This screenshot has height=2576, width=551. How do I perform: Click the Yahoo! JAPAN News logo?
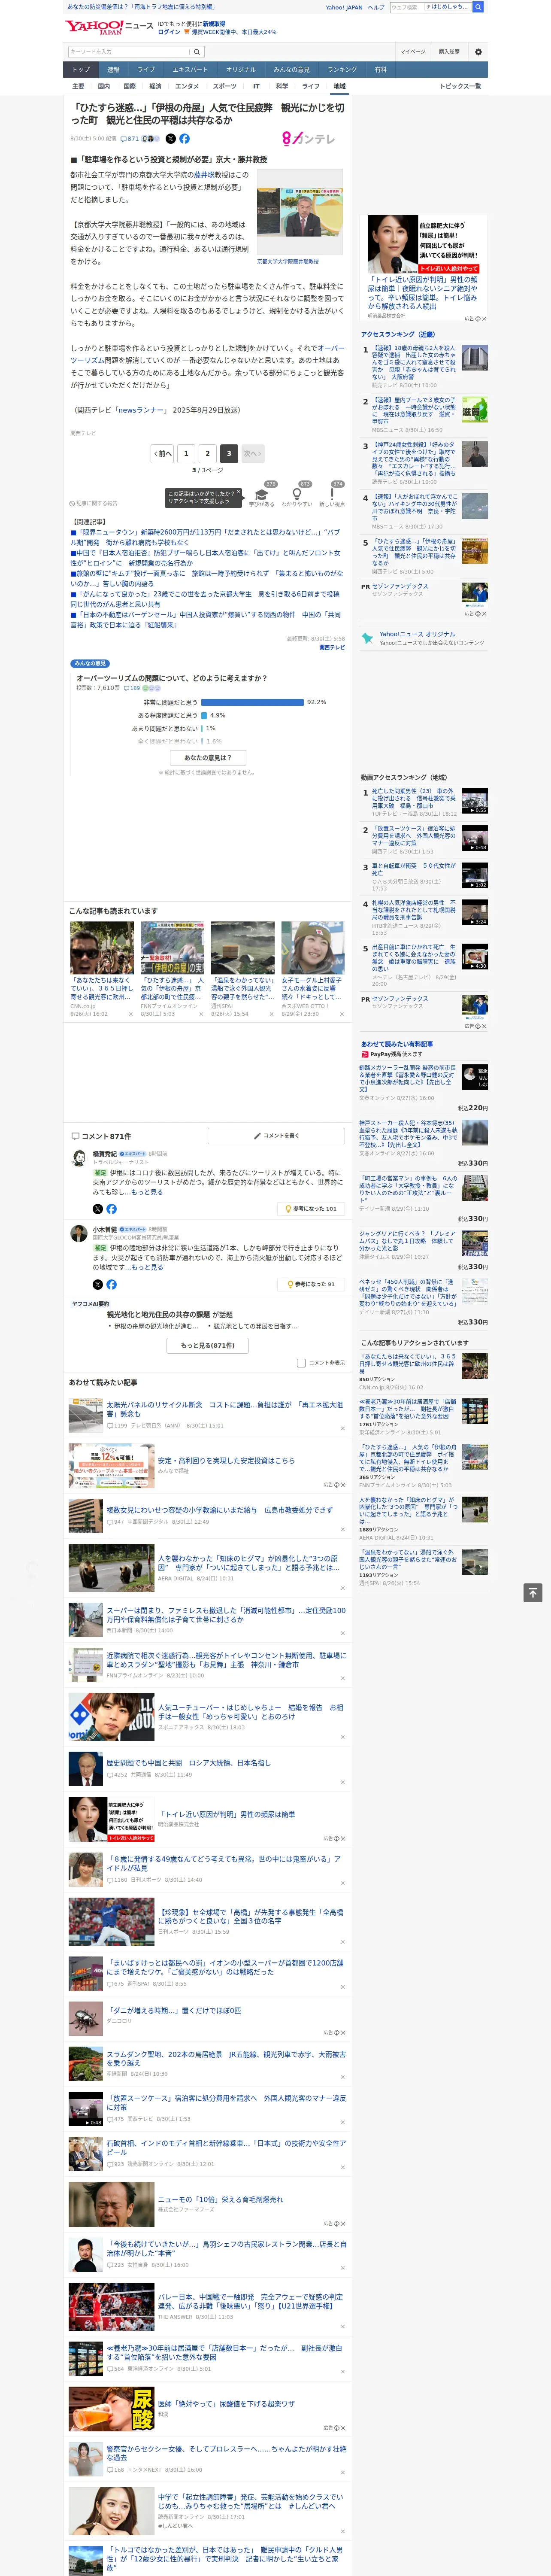pos(110,27)
